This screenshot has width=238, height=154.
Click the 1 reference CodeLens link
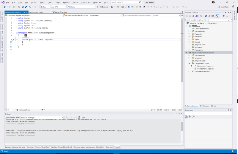tap(26, 38)
